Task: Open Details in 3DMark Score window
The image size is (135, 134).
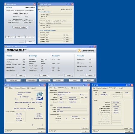Action: tap(10, 37)
